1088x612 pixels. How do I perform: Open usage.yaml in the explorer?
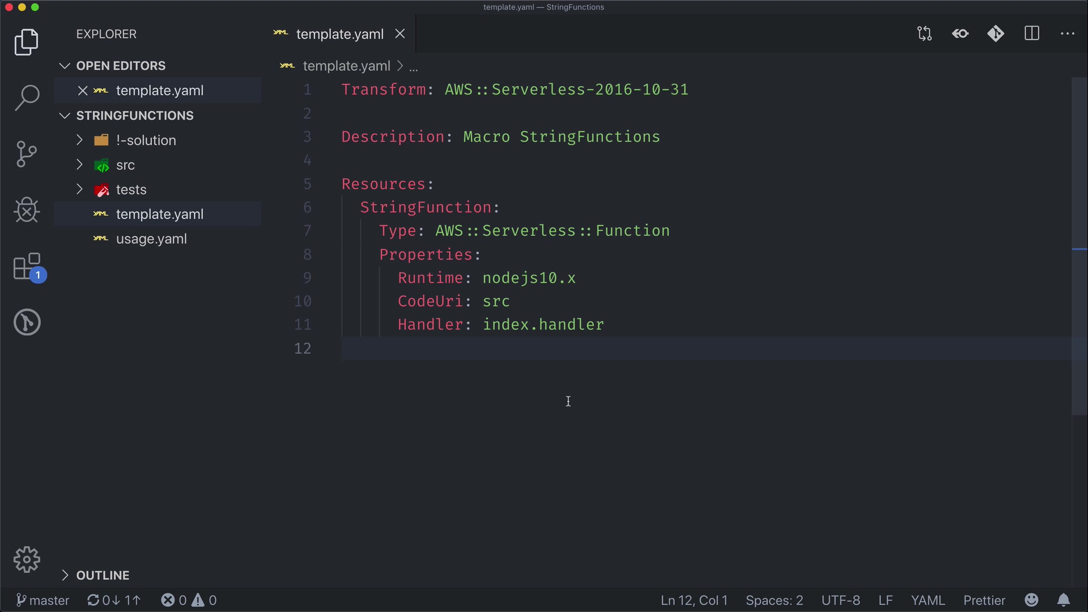151,239
